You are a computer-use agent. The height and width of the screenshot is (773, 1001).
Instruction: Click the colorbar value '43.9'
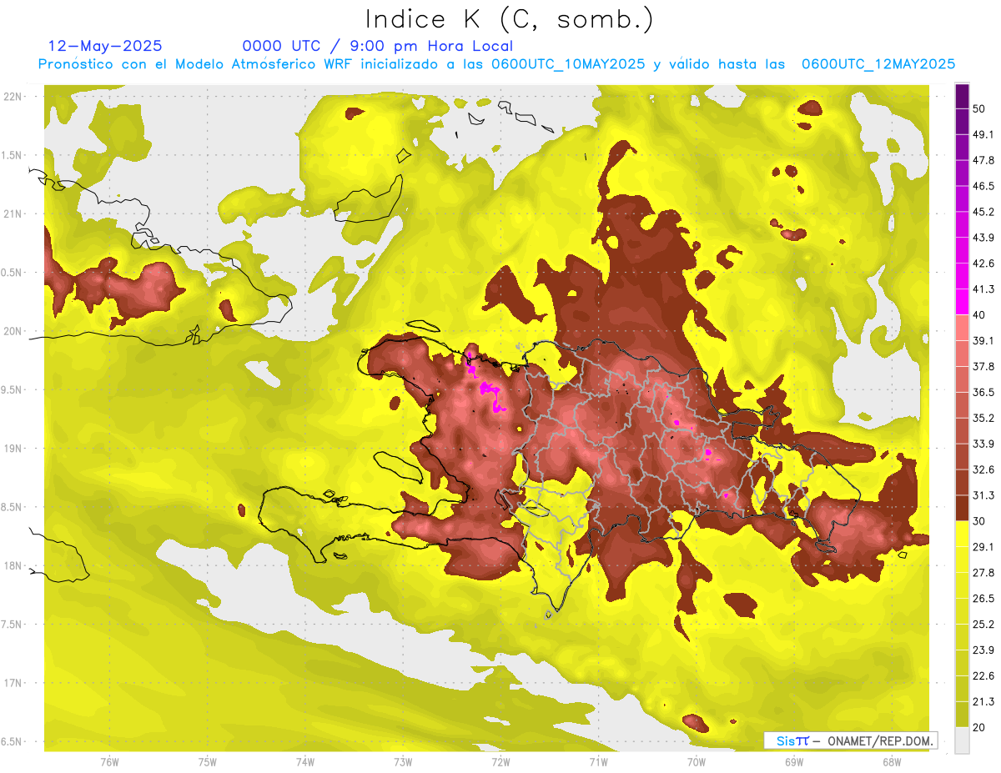[x=984, y=238]
